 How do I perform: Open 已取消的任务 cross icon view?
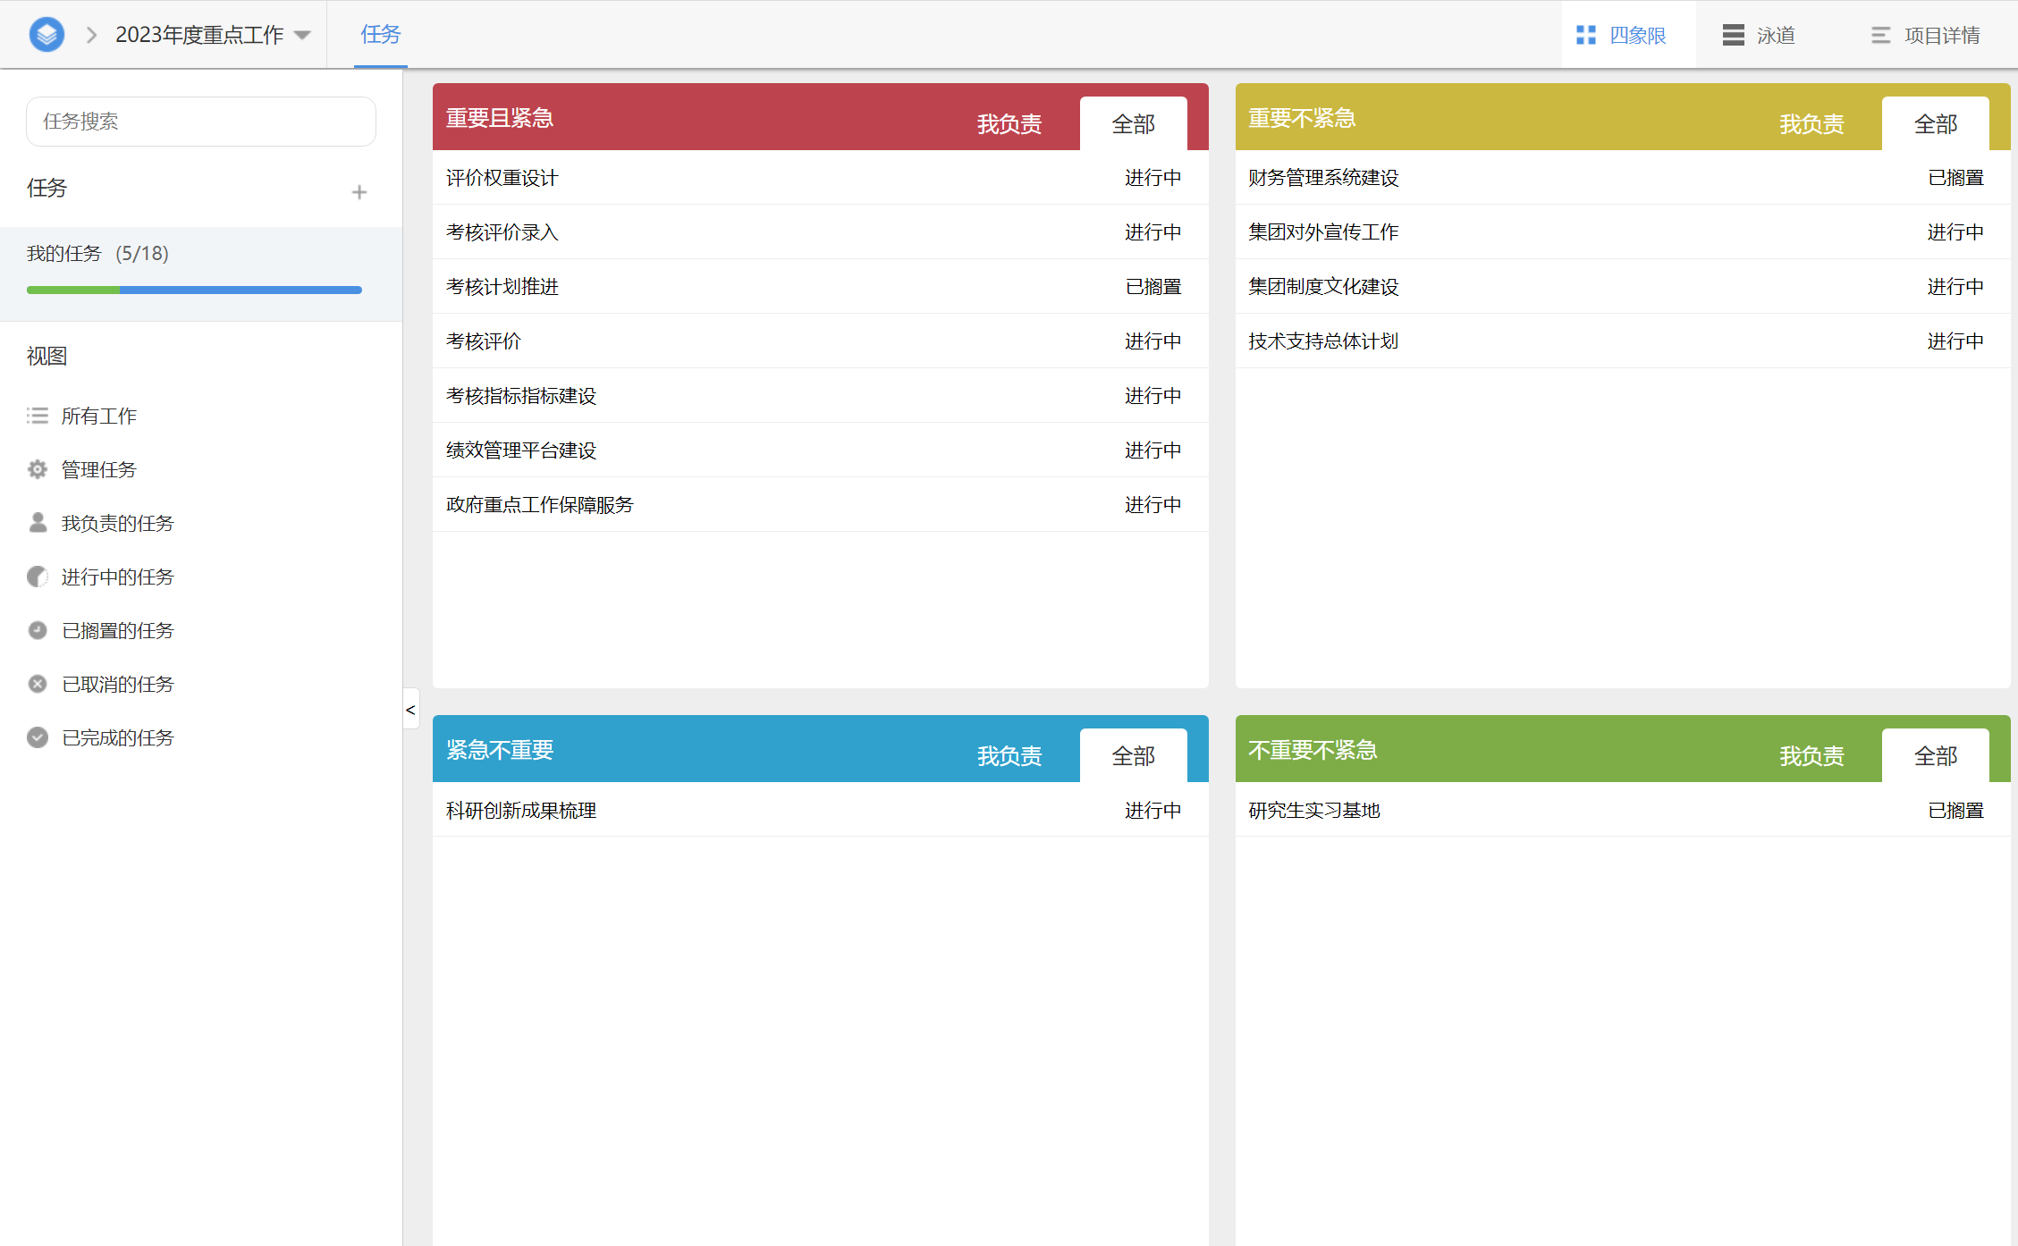[38, 684]
